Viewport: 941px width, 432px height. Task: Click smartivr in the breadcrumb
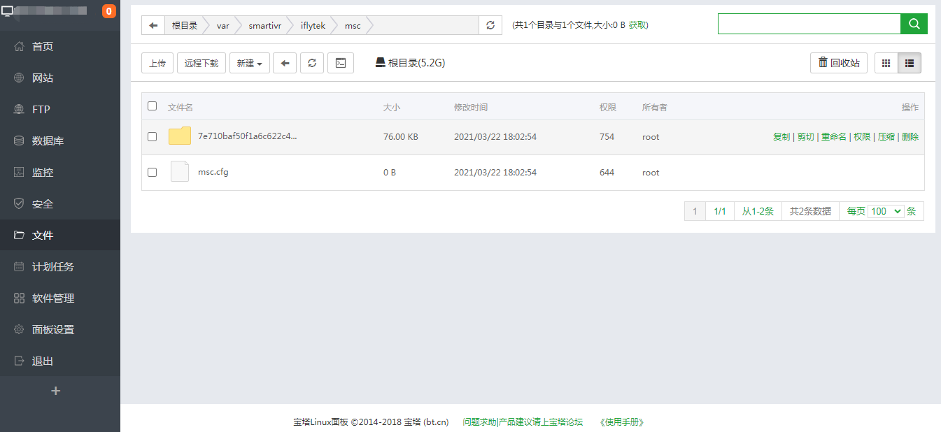click(x=264, y=25)
